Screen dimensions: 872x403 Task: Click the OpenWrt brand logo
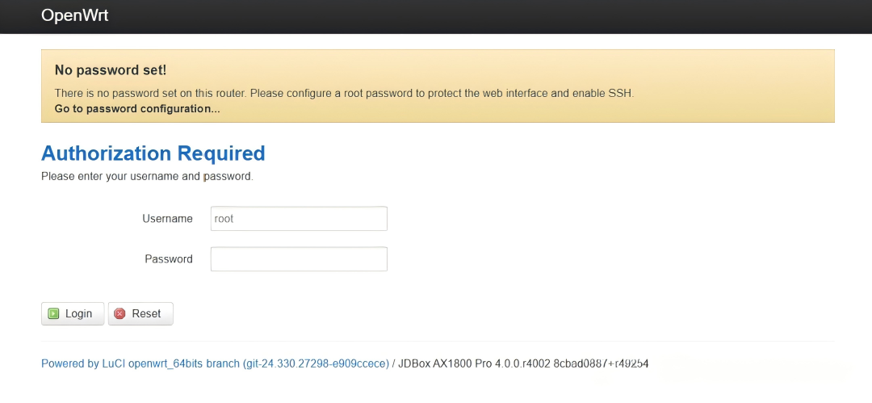pyautogui.click(x=74, y=16)
